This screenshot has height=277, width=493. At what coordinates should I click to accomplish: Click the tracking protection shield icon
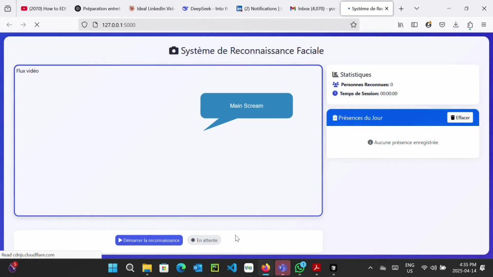coord(84,25)
